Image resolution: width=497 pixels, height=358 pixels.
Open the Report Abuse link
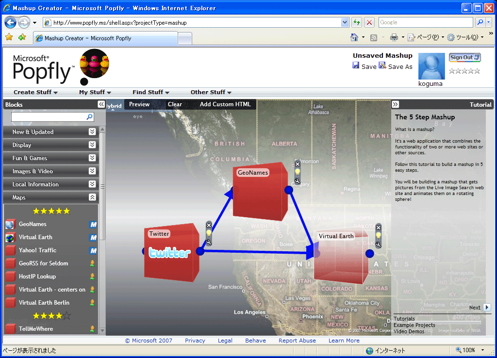click(298, 341)
